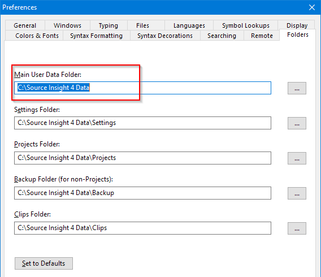Open Symbol Lookups tab

tap(246, 25)
